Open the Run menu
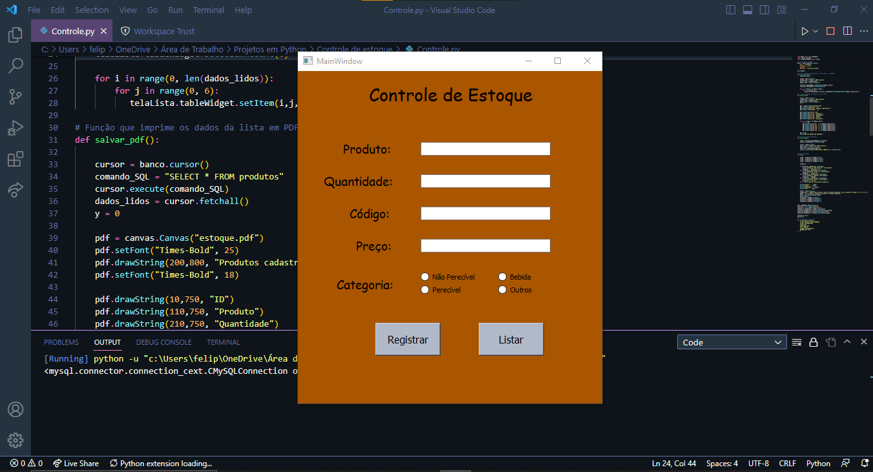 pos(175,10)
